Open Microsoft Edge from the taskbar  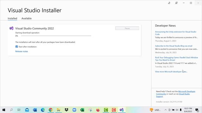click(43, 110)
